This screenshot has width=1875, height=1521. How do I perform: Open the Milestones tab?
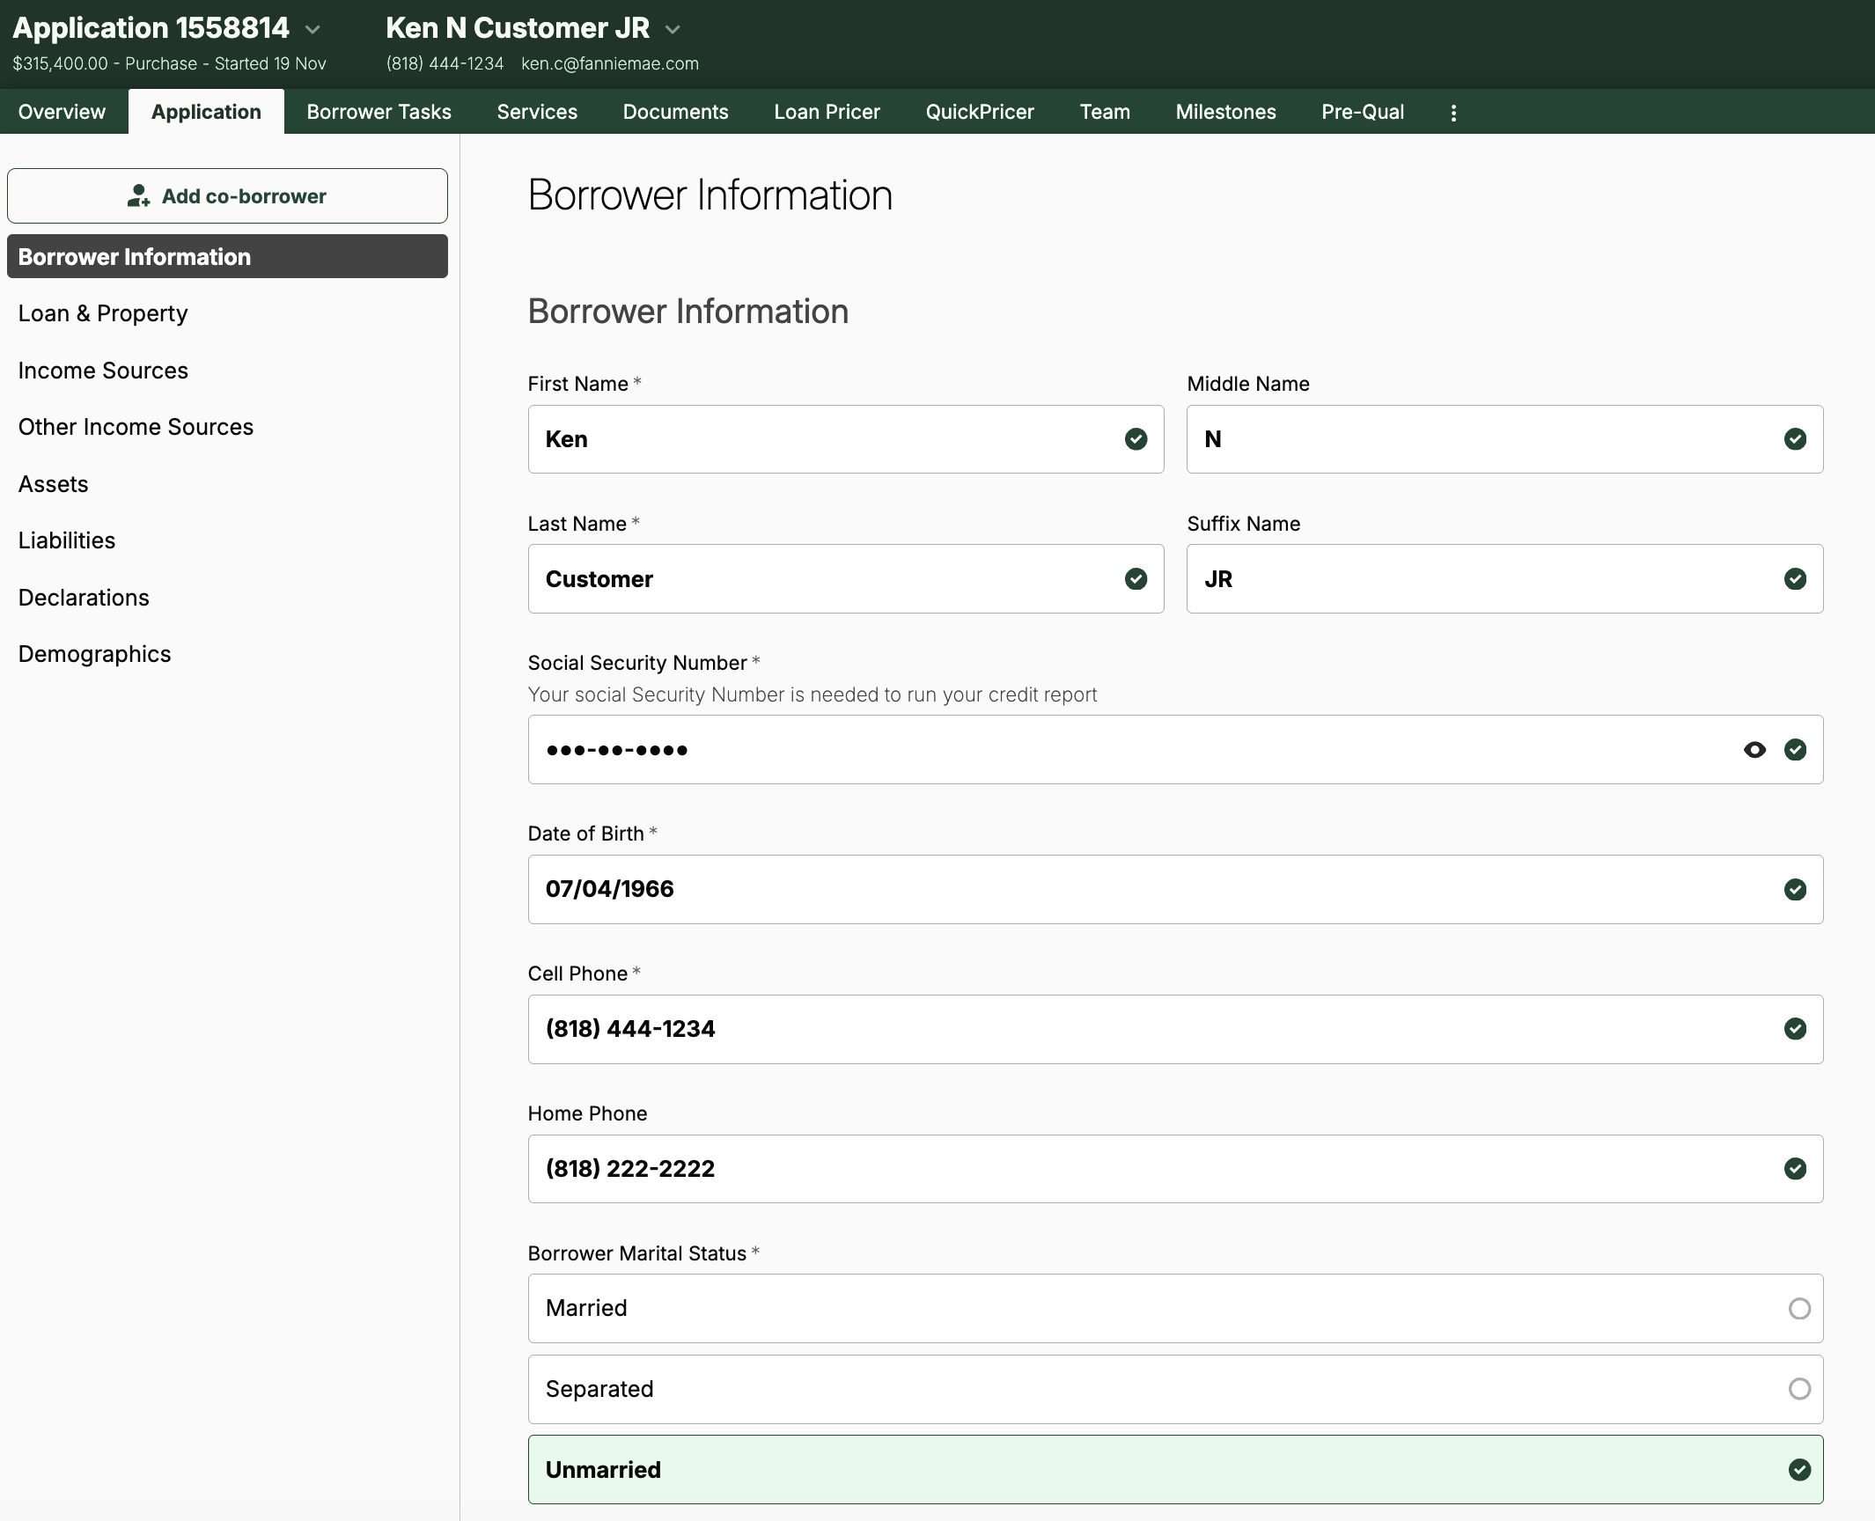coord(1225,112)
